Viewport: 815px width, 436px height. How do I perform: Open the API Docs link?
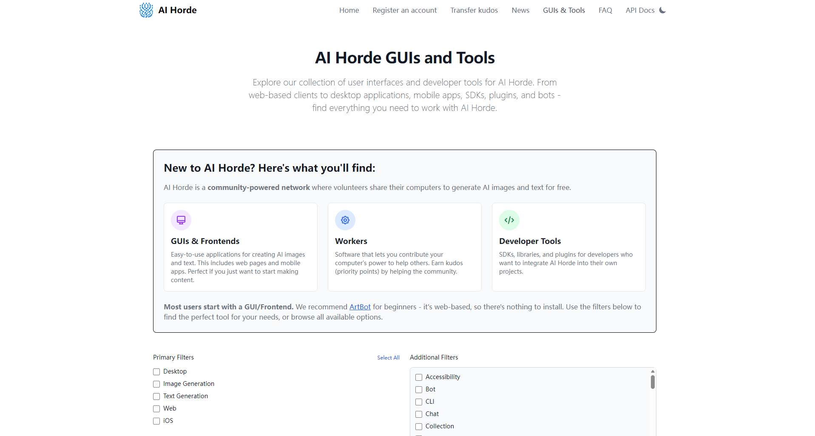(640, 10)
